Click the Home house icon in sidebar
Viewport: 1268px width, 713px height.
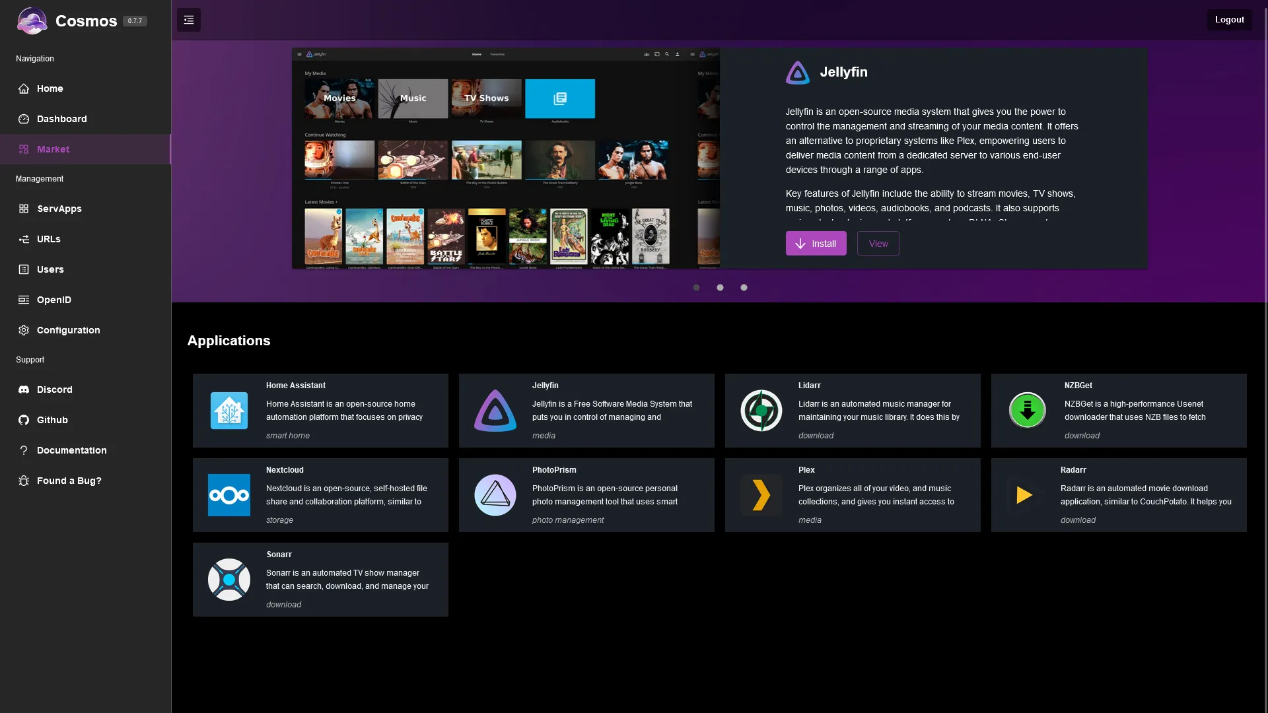pos(24,88)
